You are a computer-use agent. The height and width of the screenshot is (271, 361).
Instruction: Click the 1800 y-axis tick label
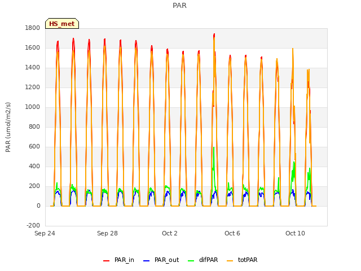pos(33,28)
